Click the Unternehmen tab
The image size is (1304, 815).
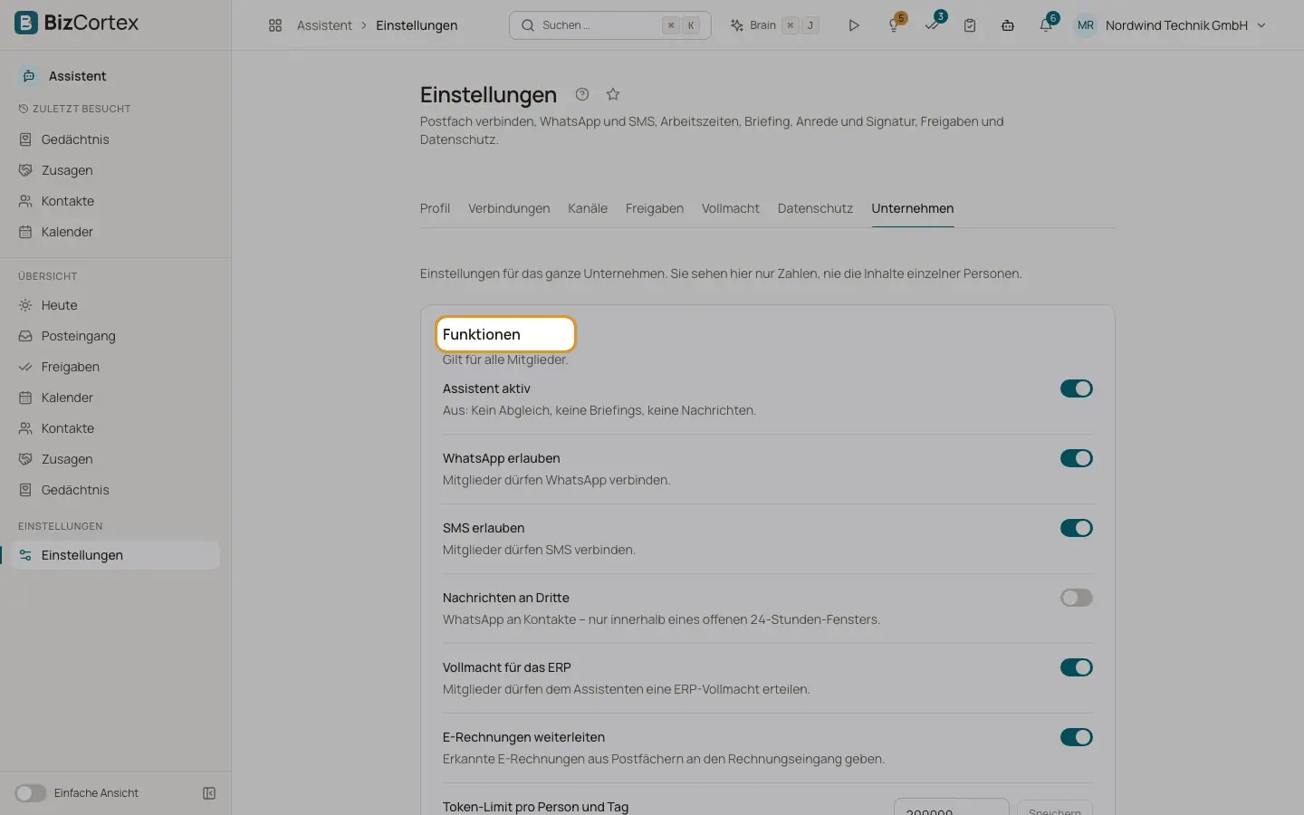coord(913,208)
